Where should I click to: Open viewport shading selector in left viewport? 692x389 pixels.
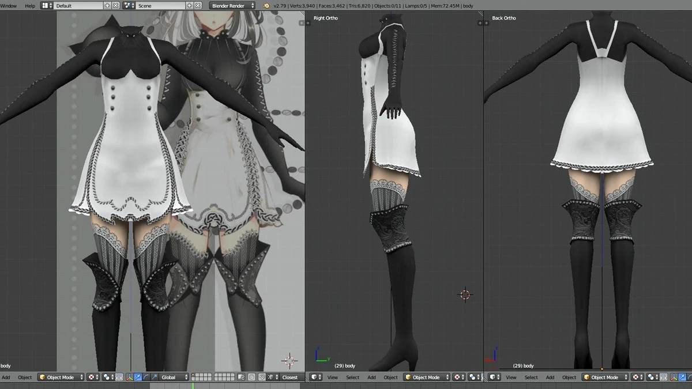pyautogui.click(x=93, y=377)
